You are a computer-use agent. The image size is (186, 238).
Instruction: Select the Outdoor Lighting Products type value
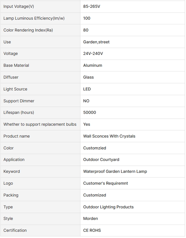pos(108,207)
